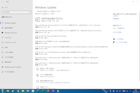Screen dimensions: 140x93
Task: Select 回復 in the sidebar
Action: [x=6, y=47]
